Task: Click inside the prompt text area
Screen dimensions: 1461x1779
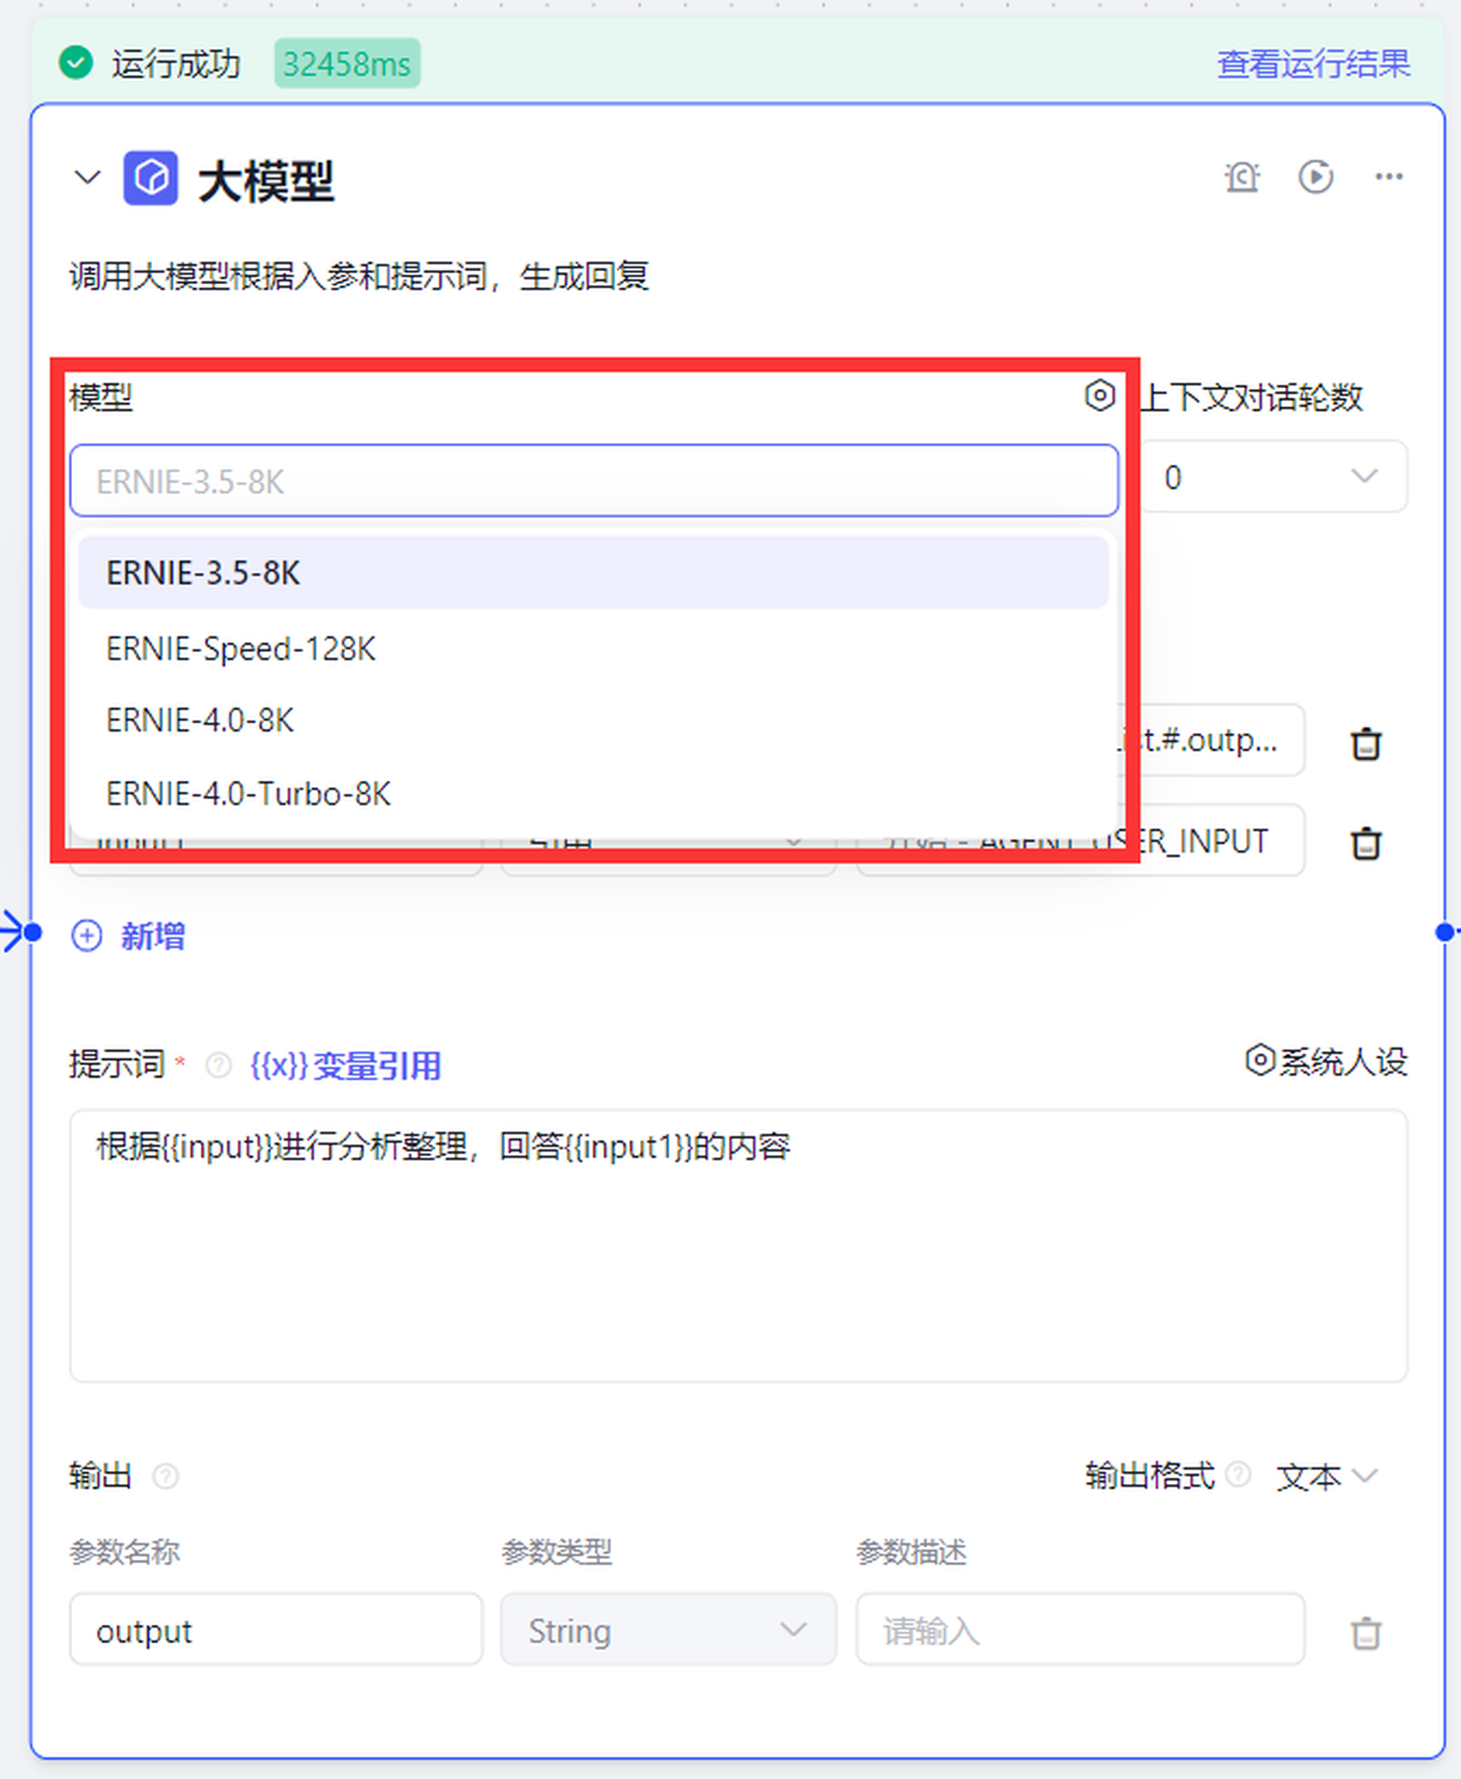Action: click(x=739, y=1246)
